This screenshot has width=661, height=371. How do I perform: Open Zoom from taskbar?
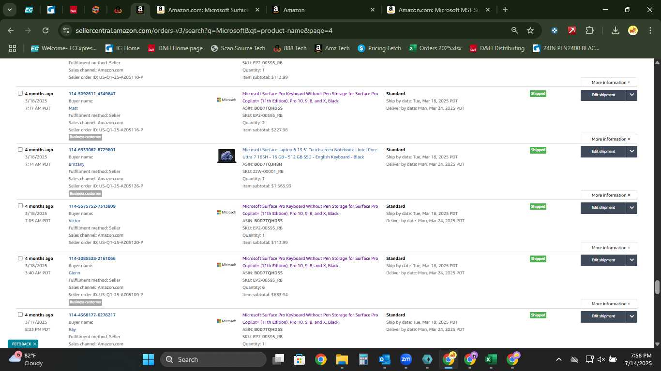(x=406, y=359)
